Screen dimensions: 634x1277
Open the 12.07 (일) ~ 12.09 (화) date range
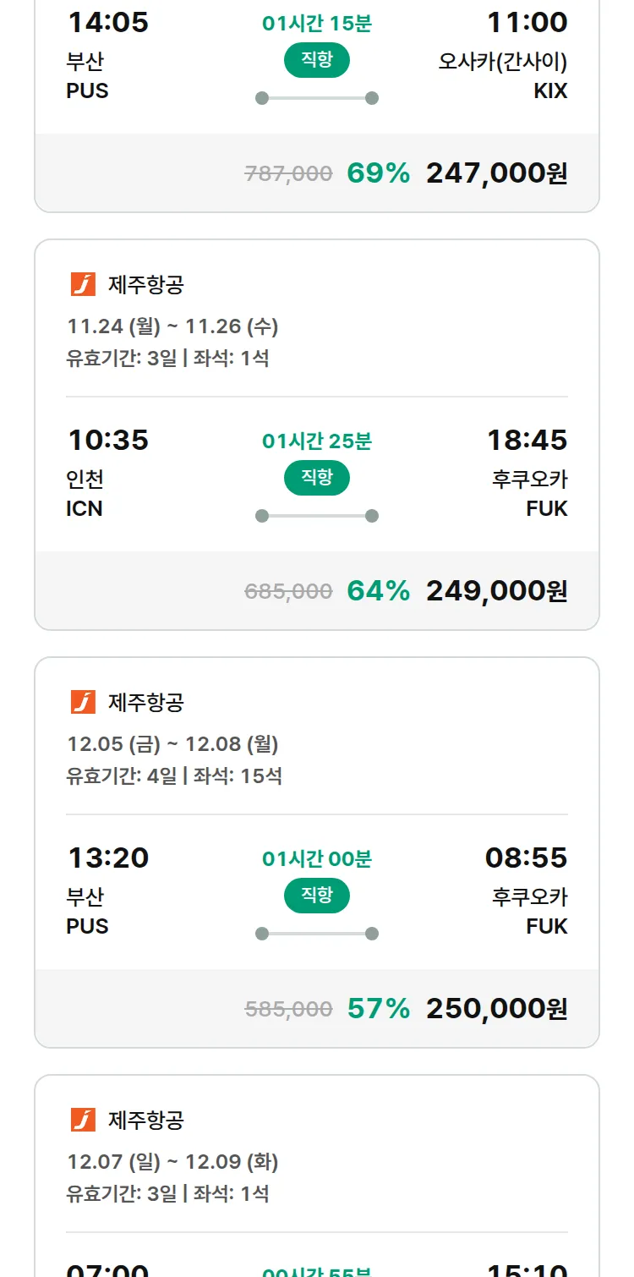[x=172, y=1162]
